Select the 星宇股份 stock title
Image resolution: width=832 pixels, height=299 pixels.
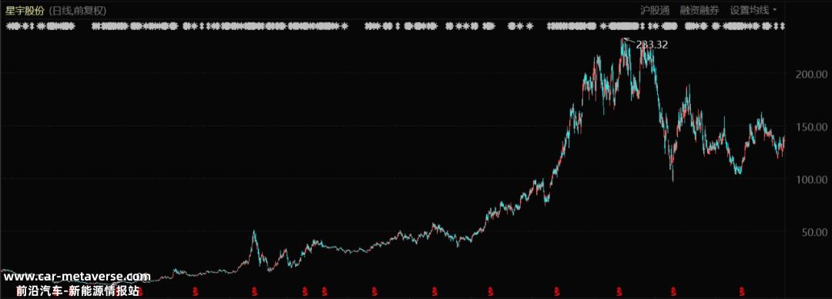point(25,10)
